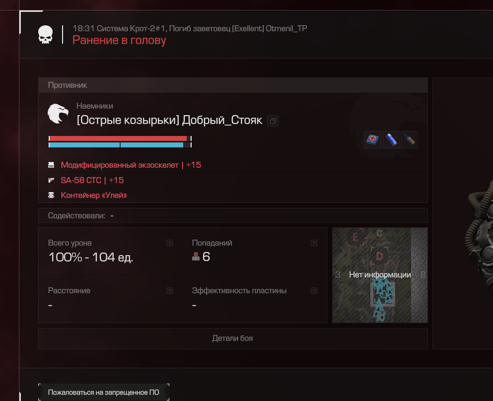Open the help tooltip for Всего урона
The height and width of the screenshot is (401, 493).
(169, 243)
